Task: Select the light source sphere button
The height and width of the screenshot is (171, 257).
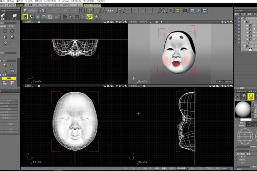Action: 251,96
